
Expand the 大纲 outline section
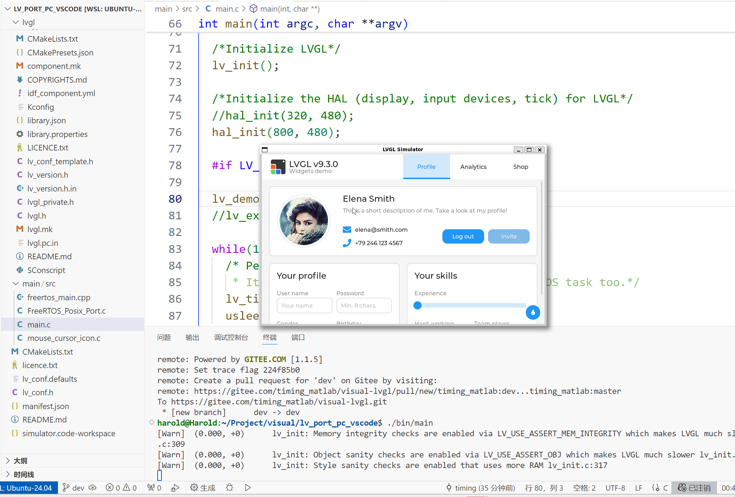click(x=8, y=461)
